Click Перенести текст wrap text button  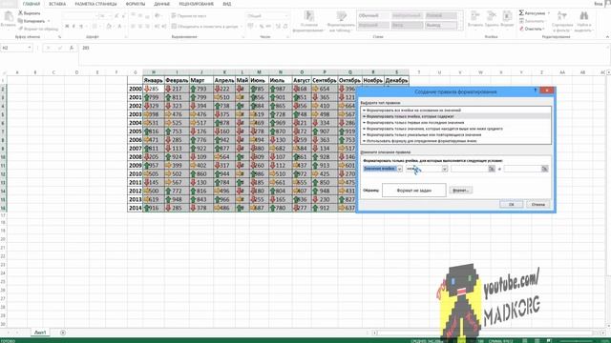point(189,16)
